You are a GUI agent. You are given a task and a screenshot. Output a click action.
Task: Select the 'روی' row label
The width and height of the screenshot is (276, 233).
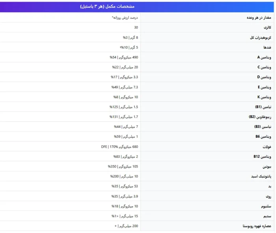click(269, 196)
